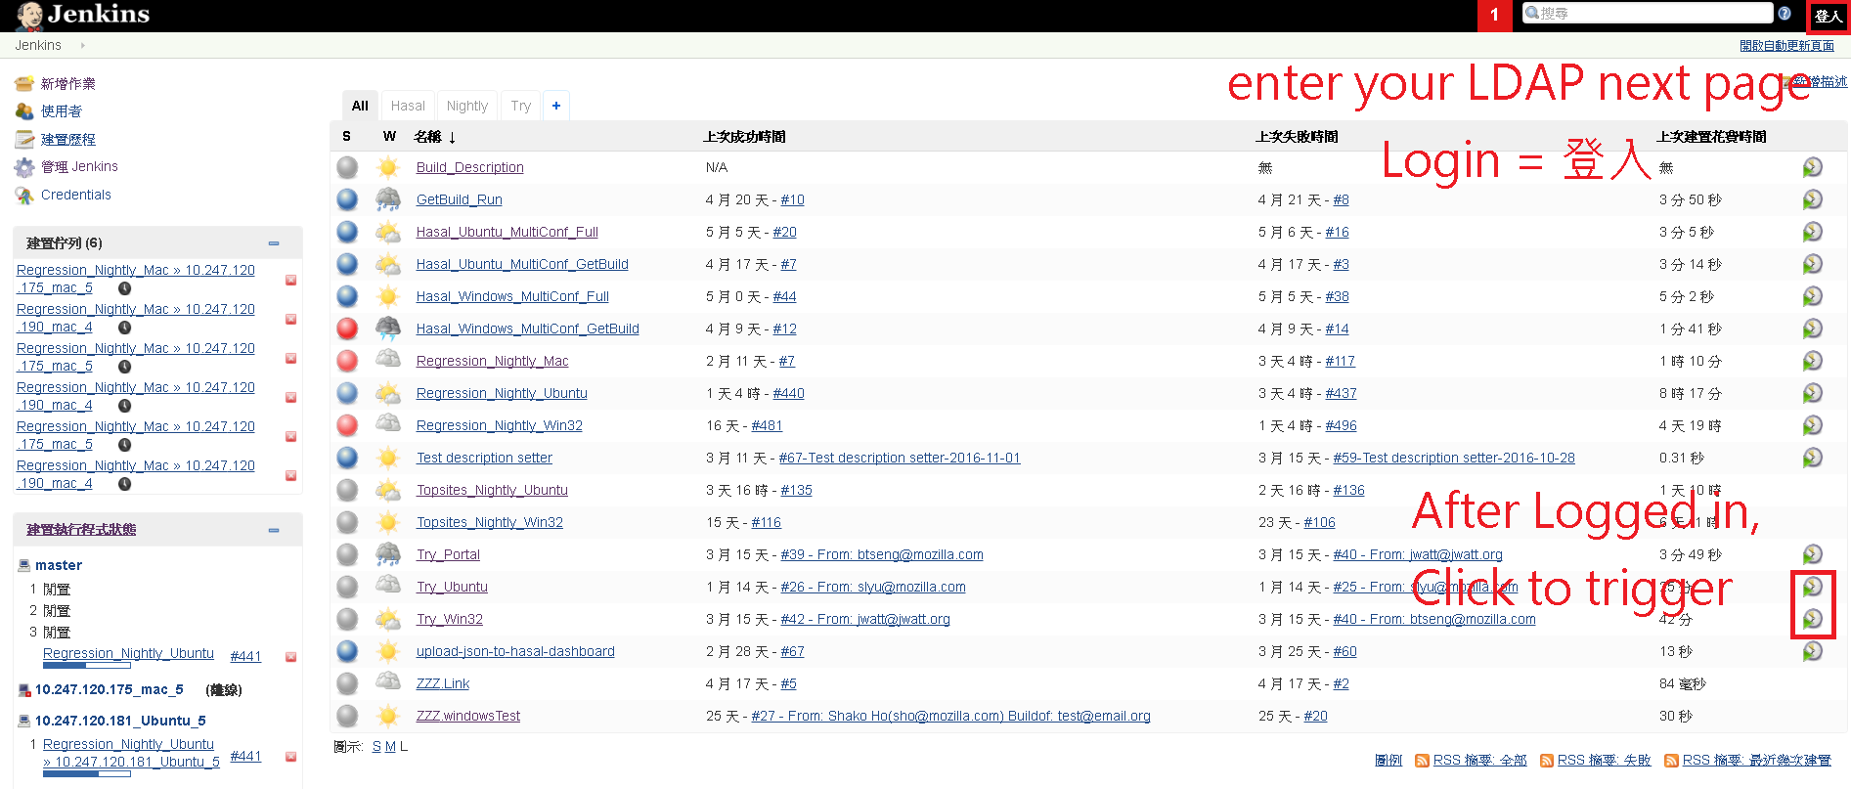The height and width of the screenshot is (789, 1851).
Task: Click the master Regression_Nightly_Ubuntu build progress bar
Action: (87, 666)
